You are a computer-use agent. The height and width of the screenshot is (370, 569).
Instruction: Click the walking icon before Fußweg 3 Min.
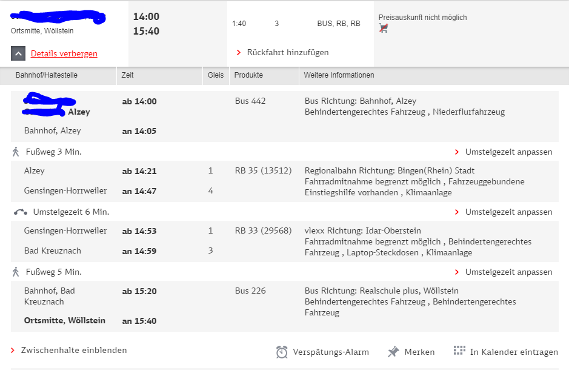click(16, 152)
